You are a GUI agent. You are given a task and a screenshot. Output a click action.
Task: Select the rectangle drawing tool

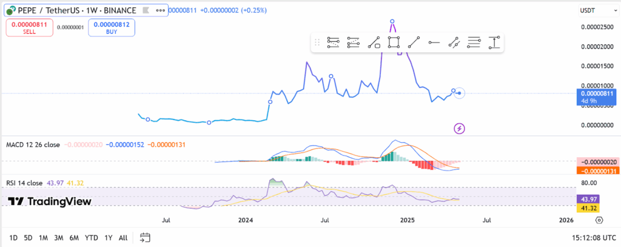point(394,42)
